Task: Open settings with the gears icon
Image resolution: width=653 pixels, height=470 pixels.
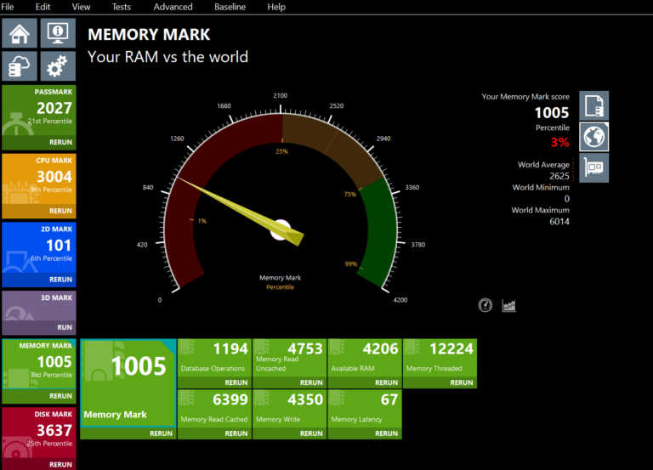Action: click(x=58, y=66)
